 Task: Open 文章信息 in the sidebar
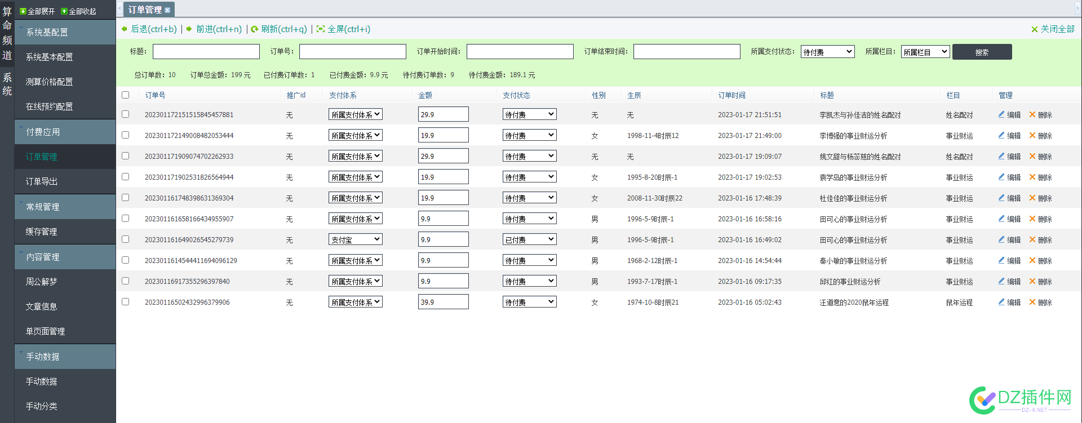tap(42, 306)
